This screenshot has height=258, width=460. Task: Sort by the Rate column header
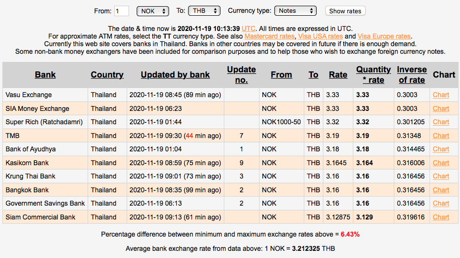coord(338,75)
